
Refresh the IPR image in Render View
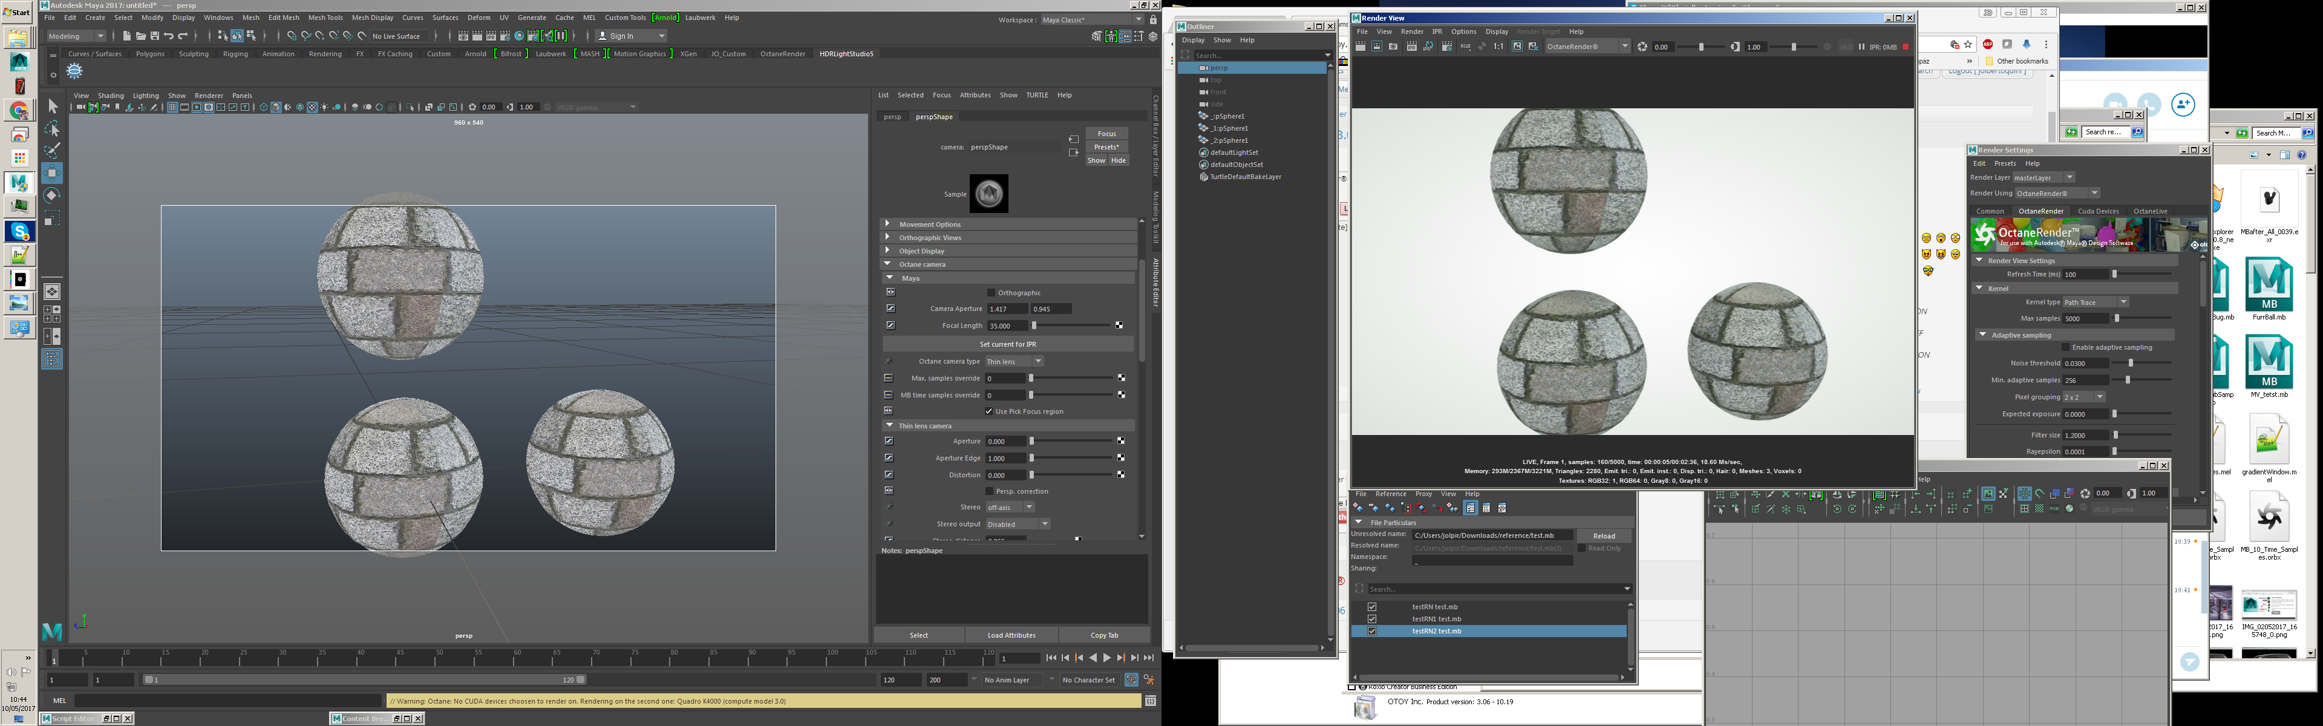click(x=1428, y=47)
